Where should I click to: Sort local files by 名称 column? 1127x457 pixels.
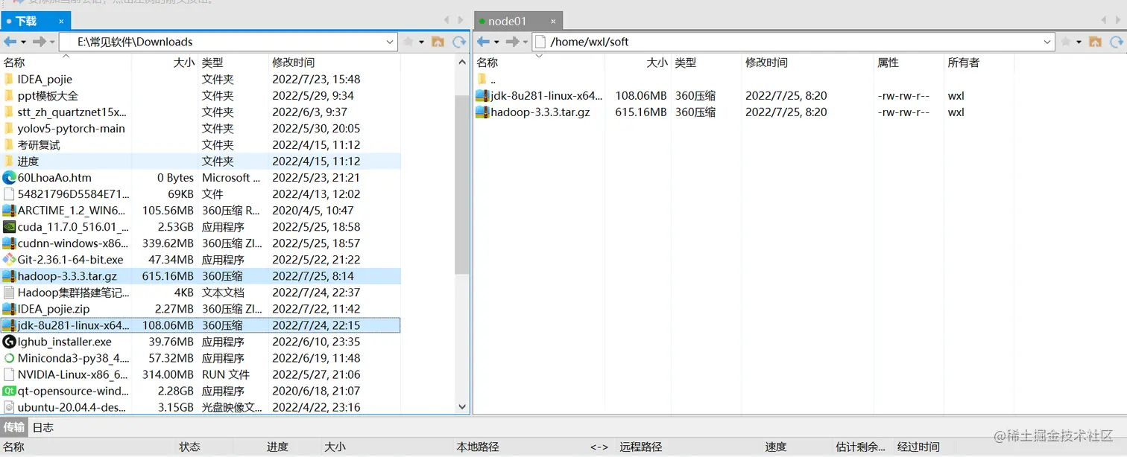point(66,63)
